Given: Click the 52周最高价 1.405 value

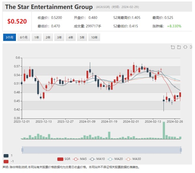Looking at the screenshot, I should pos(136,18).
